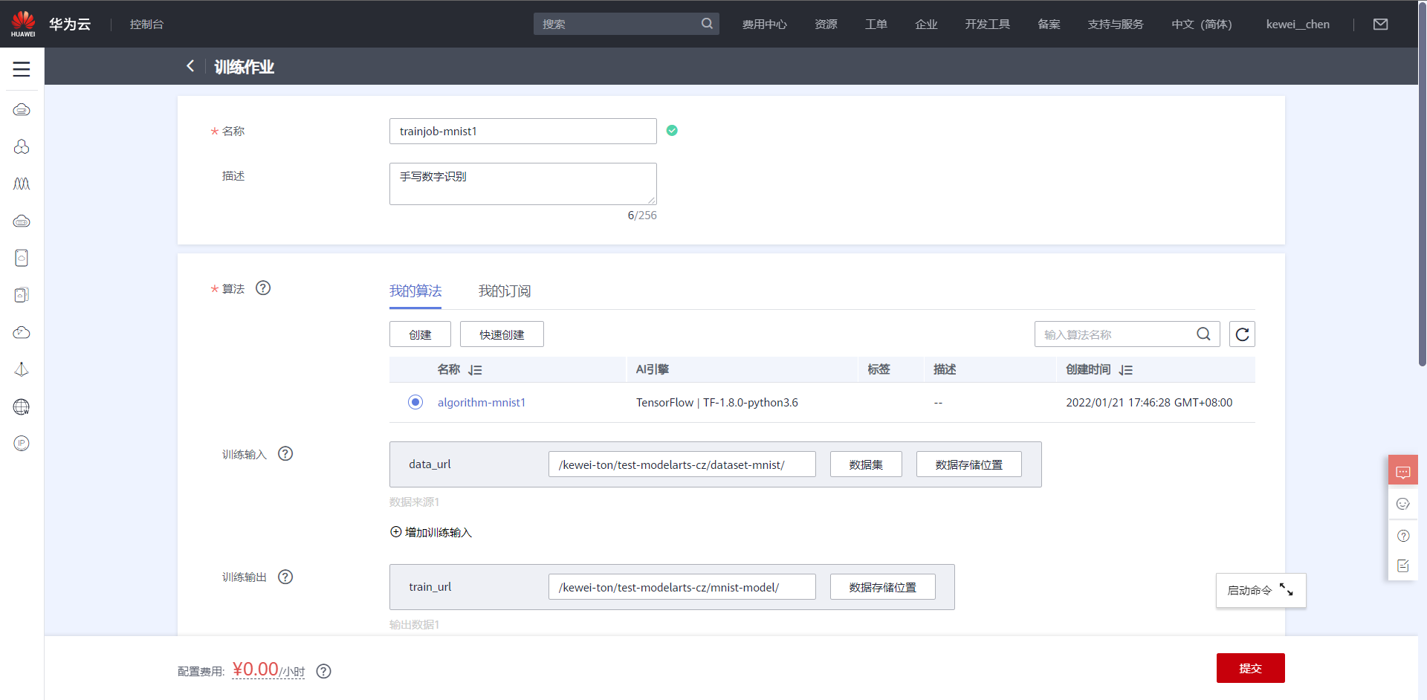Click the top search box
The height and width of the screenshot is (700, 1427).
[x=626, y=24]
